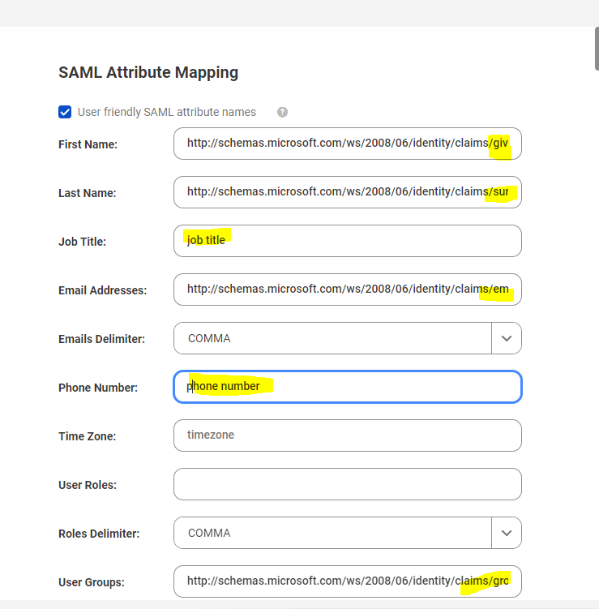The image size is (599, 609).
Task: Click the Phone Number label
Action: coord(98,388)
